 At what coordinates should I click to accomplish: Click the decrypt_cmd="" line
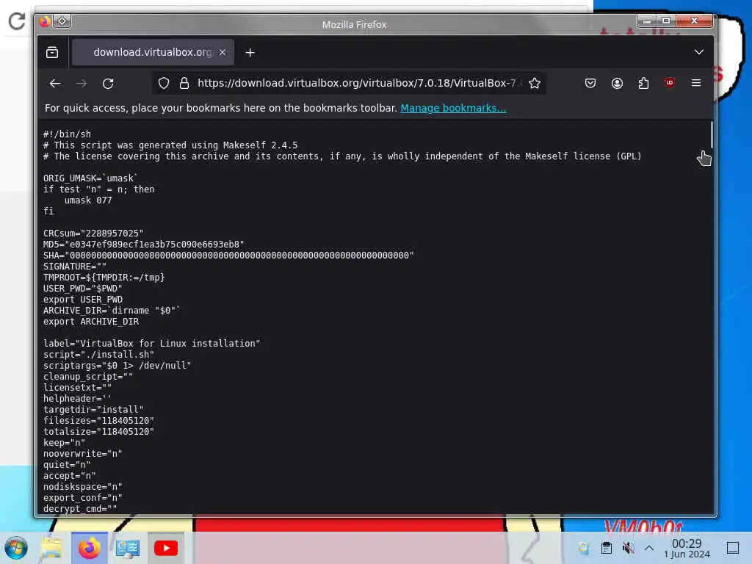point(79,509)
